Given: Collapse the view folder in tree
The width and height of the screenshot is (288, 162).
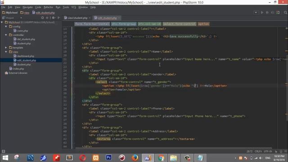Looking at the screenshot, I should coord(6,52).
